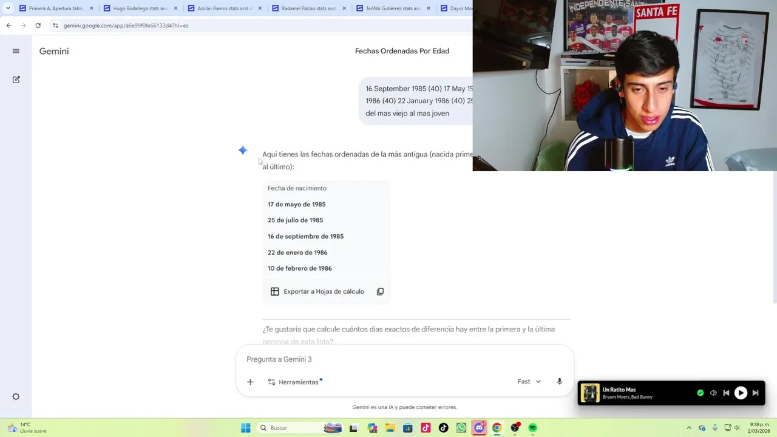Click the user prompt message bubble
The width and height of the screenshot is (777, 437).
pyautogui.click(x=416, y=101)
